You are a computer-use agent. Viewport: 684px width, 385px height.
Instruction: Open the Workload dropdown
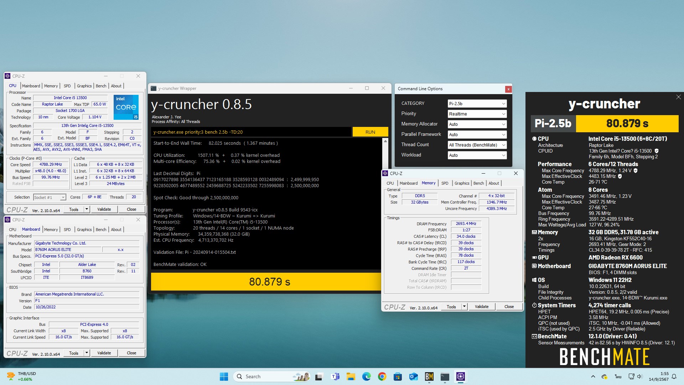pyautogui.click(x=477, y=155)
